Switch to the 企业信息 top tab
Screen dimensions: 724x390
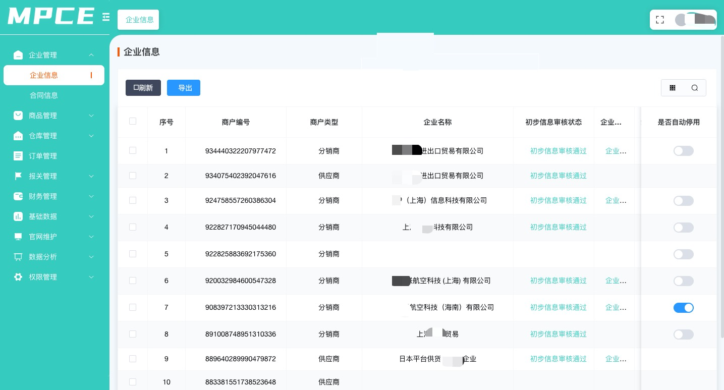pyautogui.click(x=138, y=20)
